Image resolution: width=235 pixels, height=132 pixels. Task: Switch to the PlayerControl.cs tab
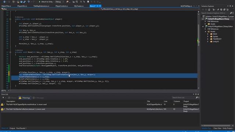(x=62, y=6)
